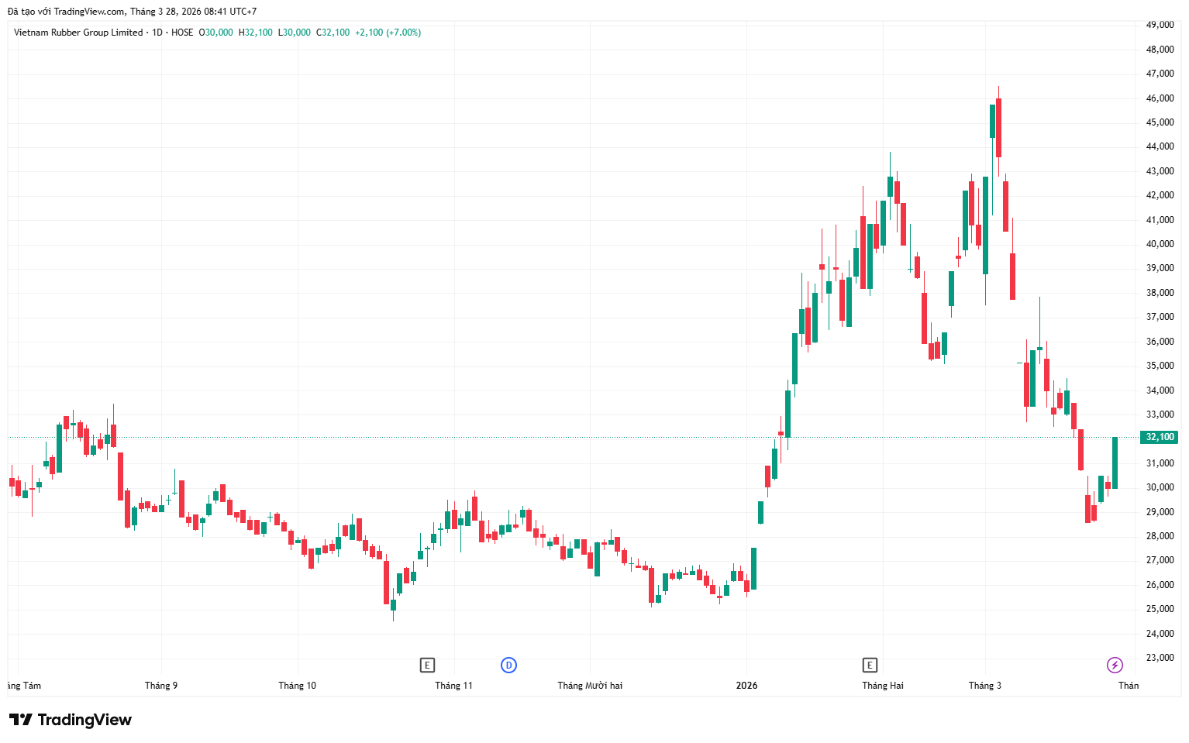Click the HOSE exchange label
Screen dimensions: 1189x743
point(182,33)
